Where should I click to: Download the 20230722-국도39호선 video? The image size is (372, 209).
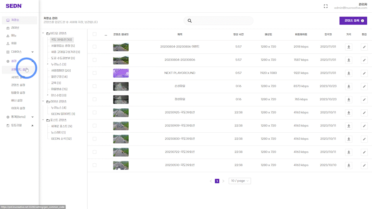(x=348, y=152)
